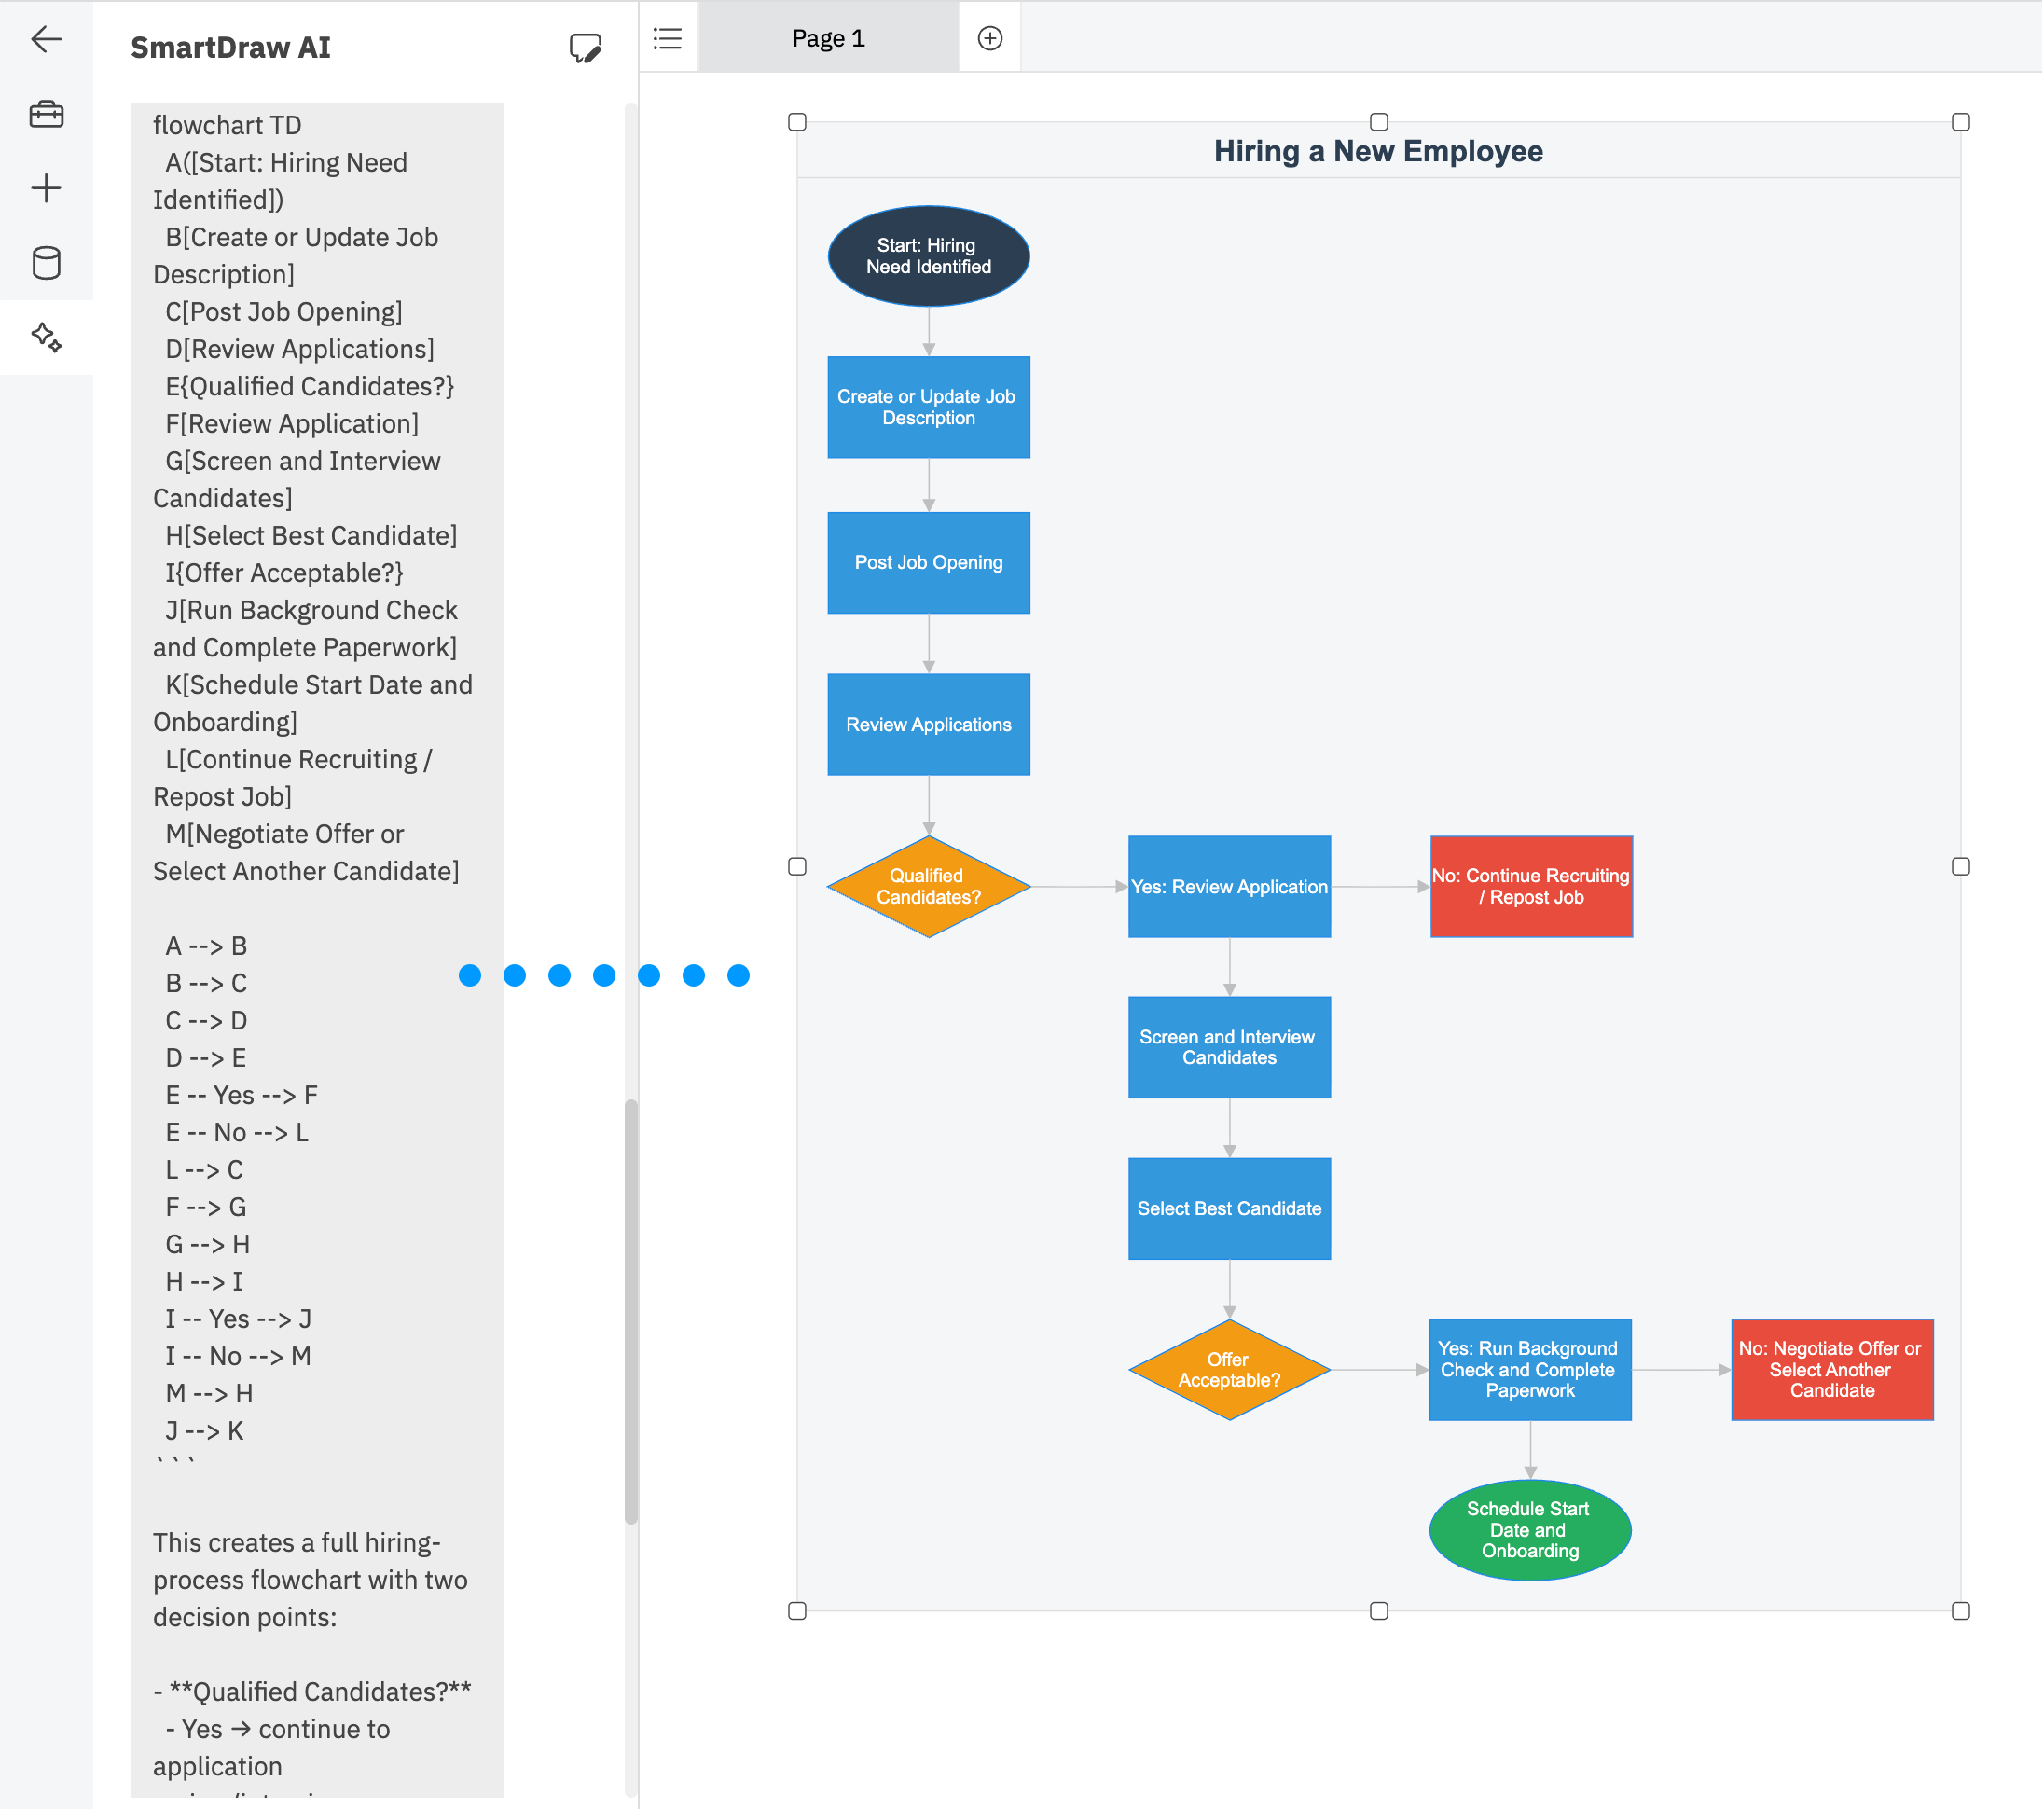
Task: Select the Yes: Run Background Check box
Action: [1531, 1370]
